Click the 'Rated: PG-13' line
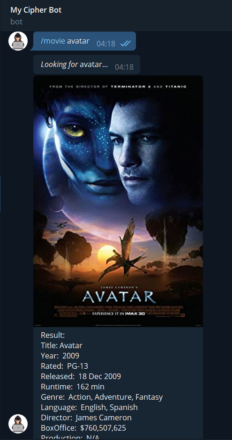Screen dimensions: 232x440 (65, 366)
